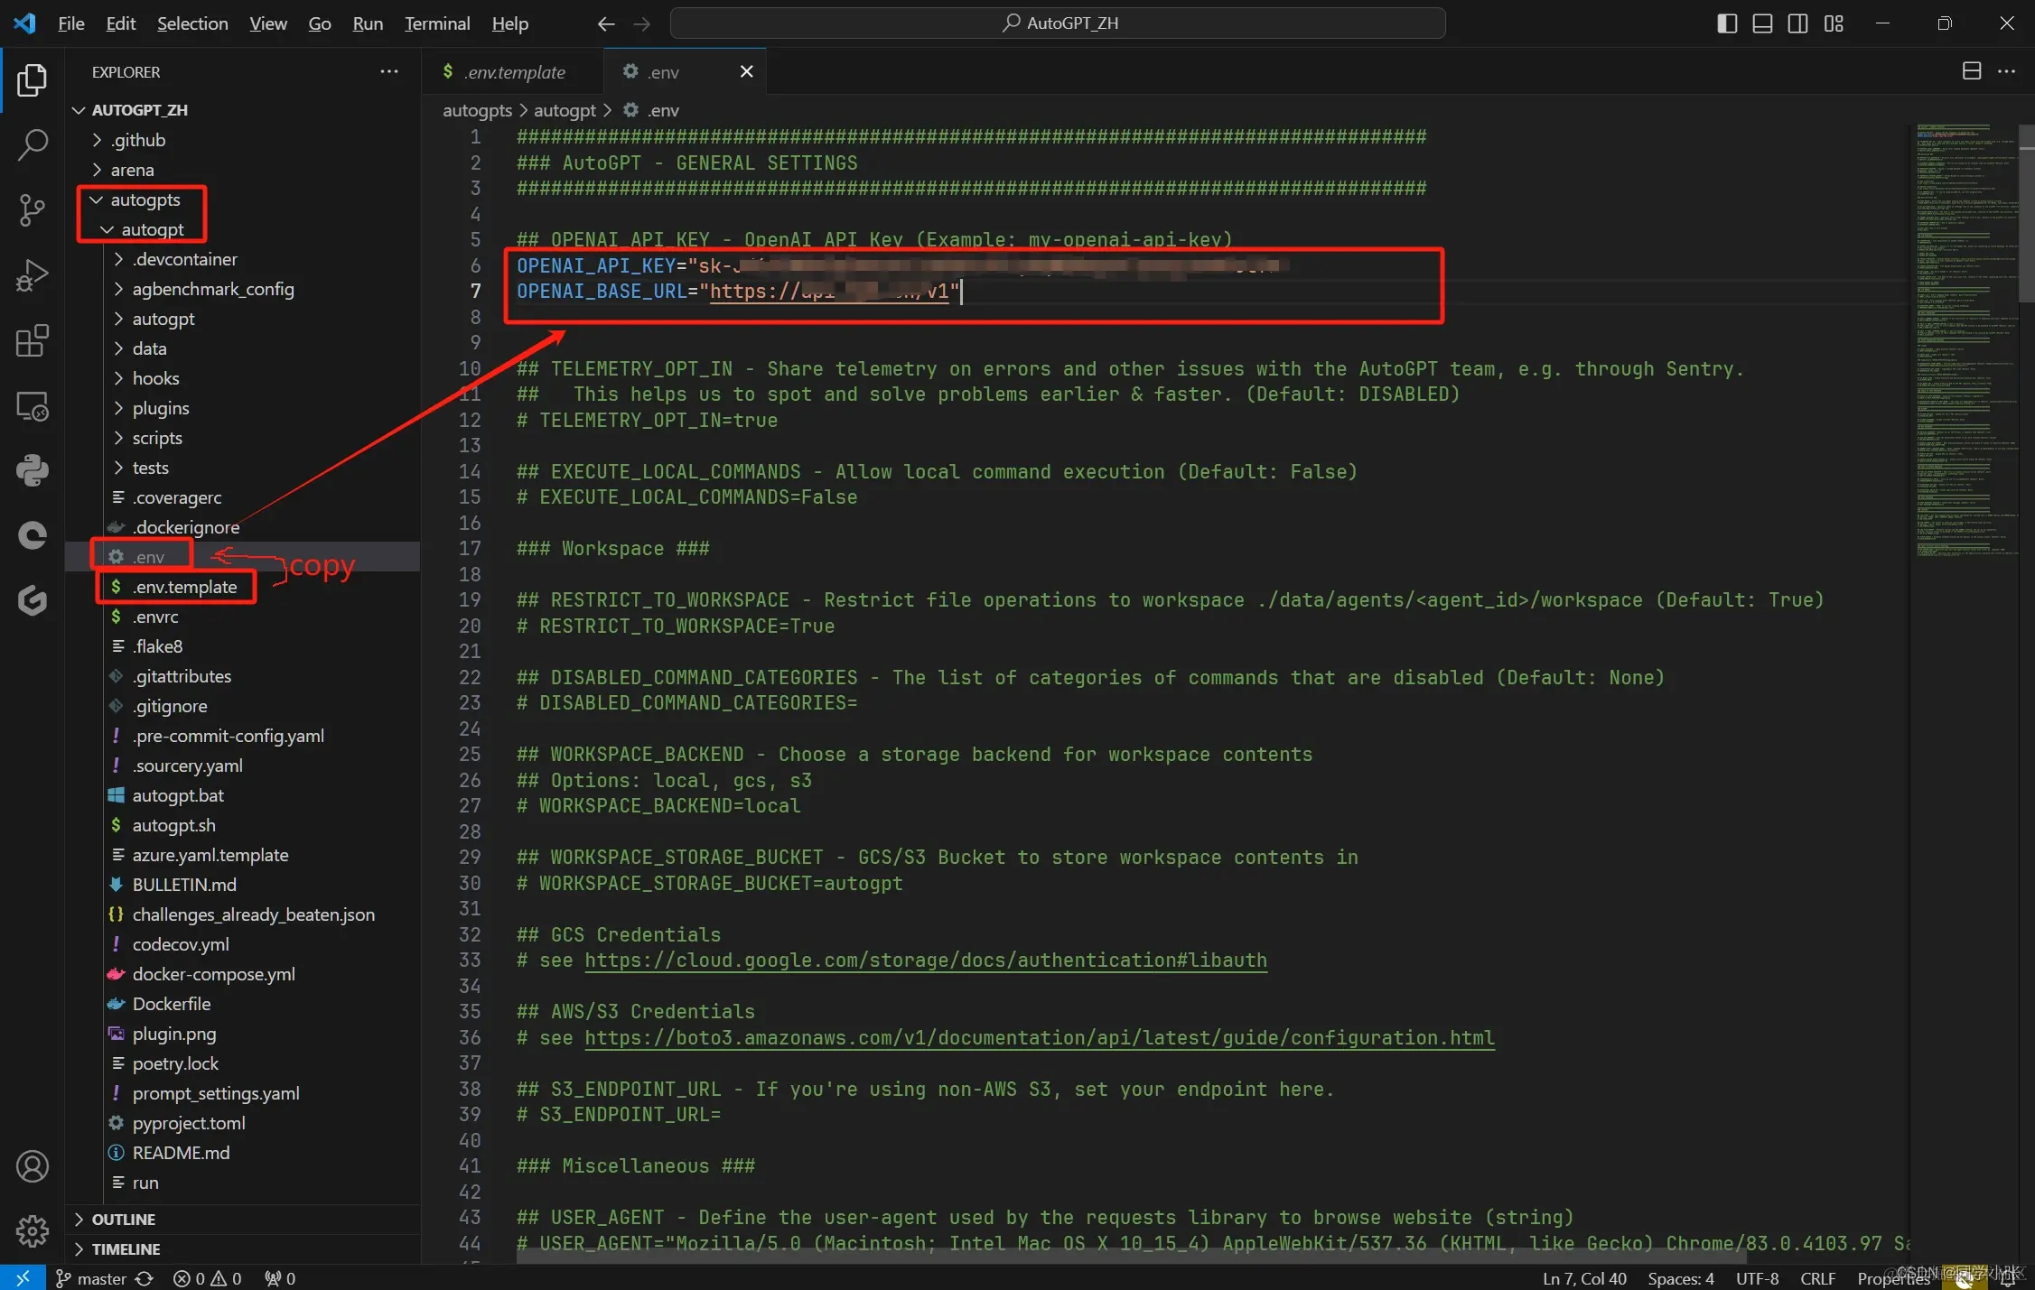Viewport: 2035px width, 1290px height.
Task: Go back with the left arrow
Action: coord(606,23)
